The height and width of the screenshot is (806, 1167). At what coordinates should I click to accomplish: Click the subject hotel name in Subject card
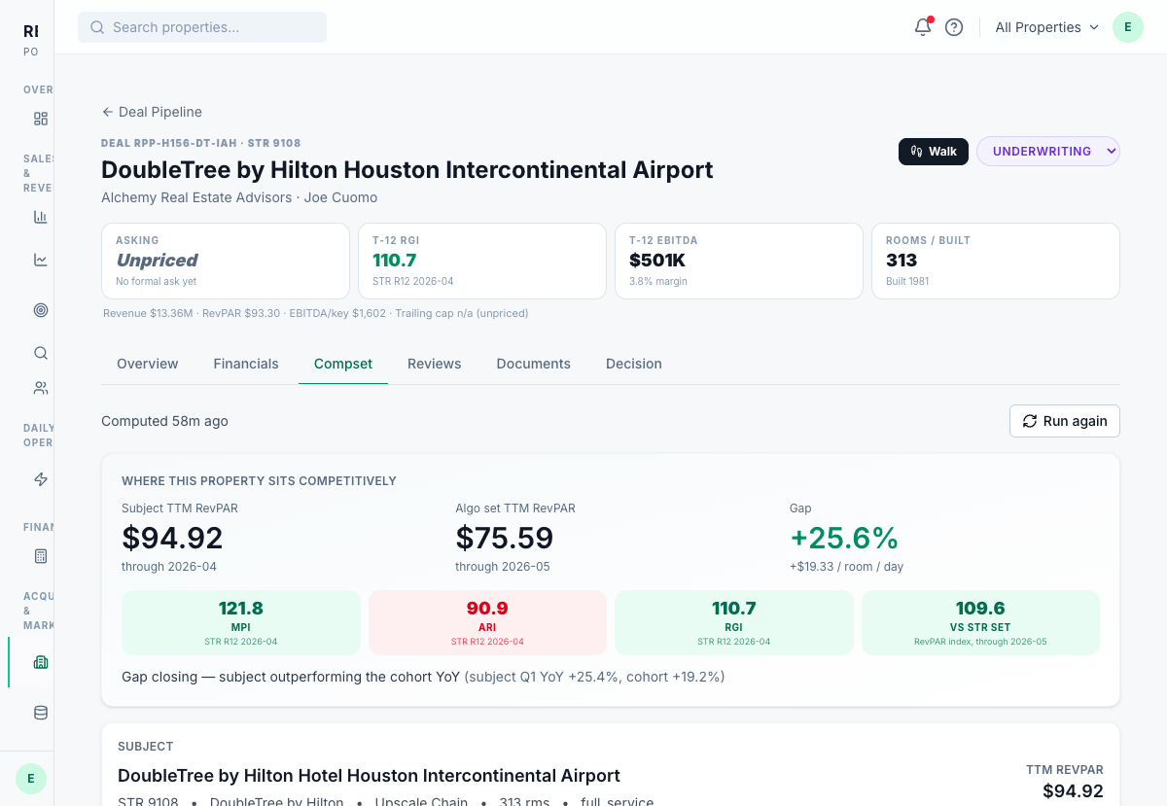(369, 776)
